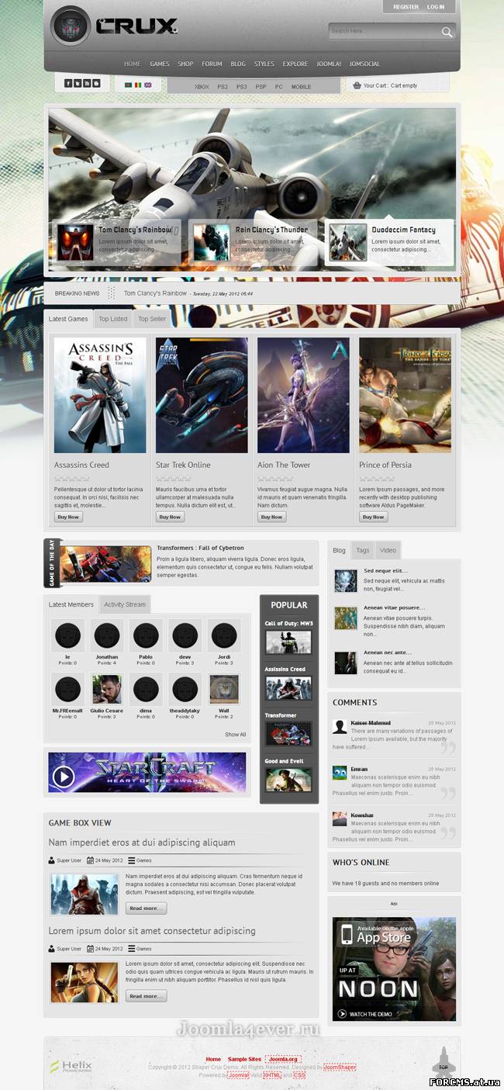Click the search magnifier icon
504x1090 pixels.
pos(447,32)
